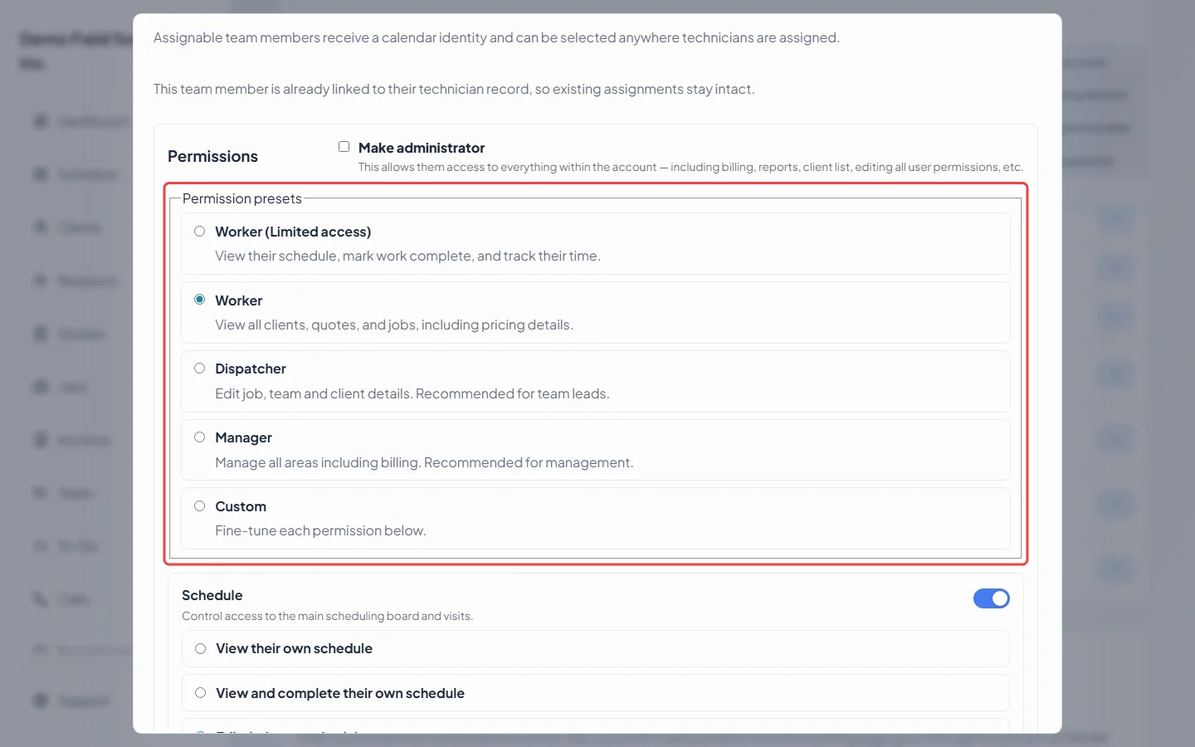1195x747 pixels.
Task: Choose View and complete their own schedule
Action: (596, 693)
